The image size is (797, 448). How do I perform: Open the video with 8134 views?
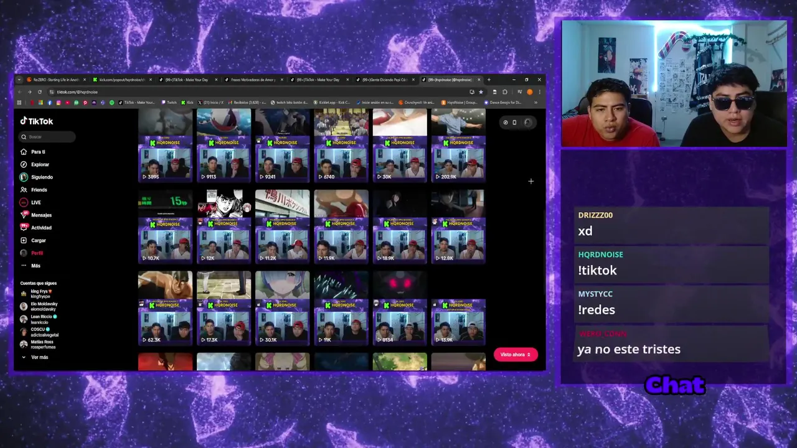pos(400,308)
